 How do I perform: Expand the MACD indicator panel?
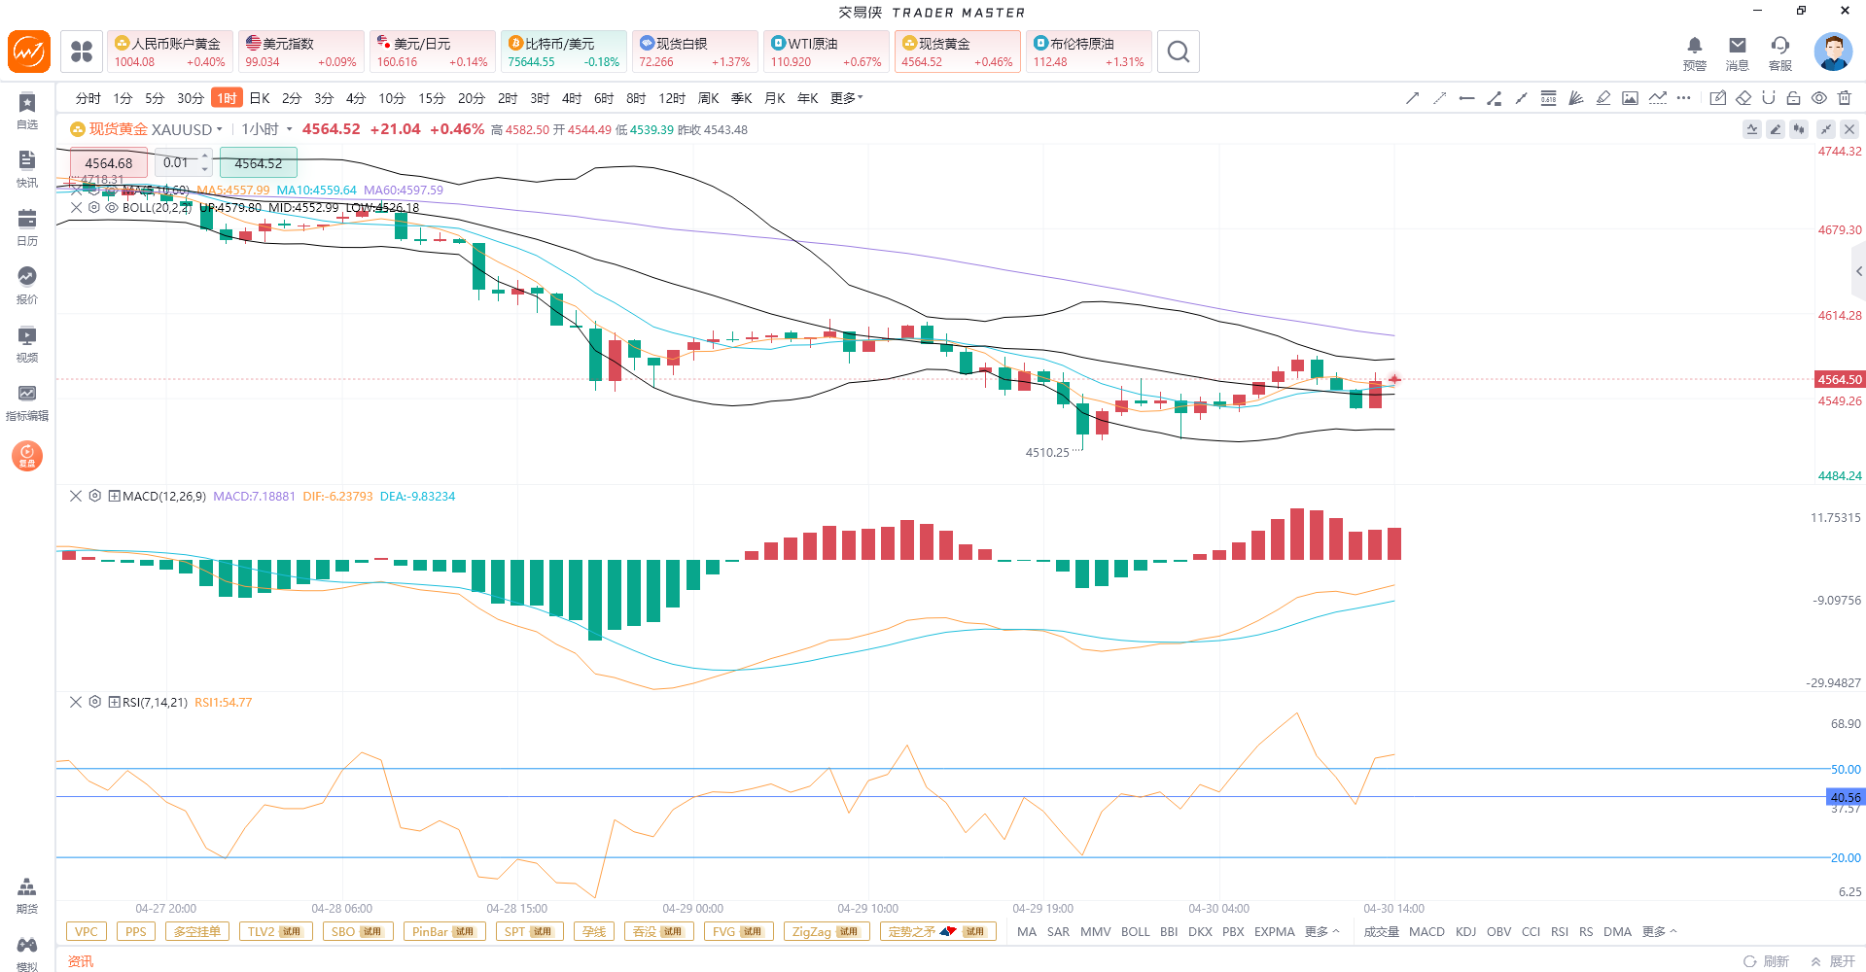tap(114, 496)
